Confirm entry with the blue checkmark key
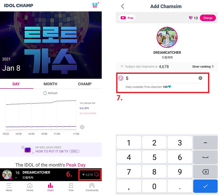 (x=205, y=186)
